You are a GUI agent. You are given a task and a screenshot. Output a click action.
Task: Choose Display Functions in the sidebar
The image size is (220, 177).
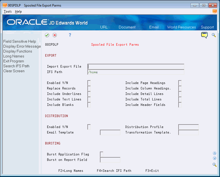click(x=18, y=51)
